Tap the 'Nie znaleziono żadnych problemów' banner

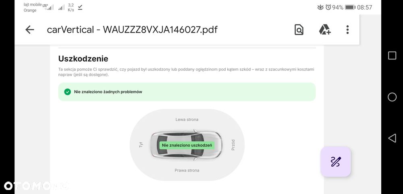click(187, 92)
